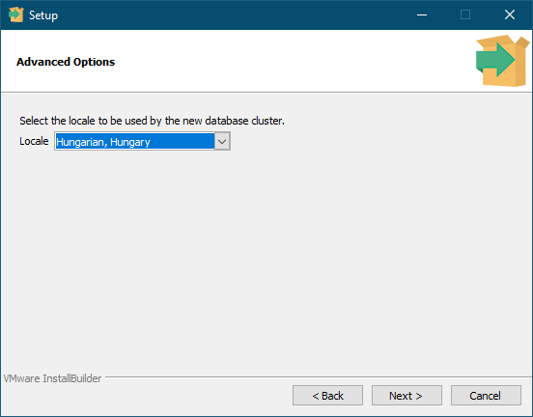
Task: Minimize the Setup window
Action: (x=422, y=14)
